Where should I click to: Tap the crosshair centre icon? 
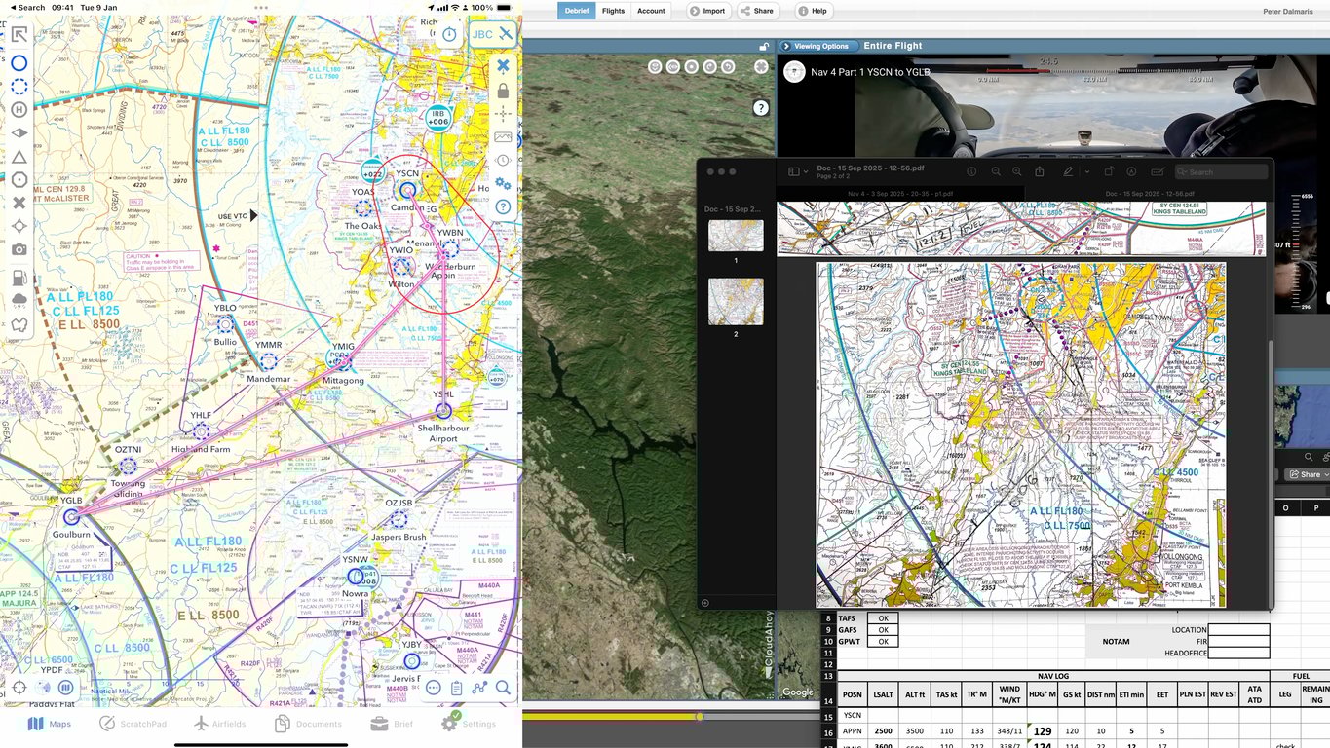pos(503,113)
